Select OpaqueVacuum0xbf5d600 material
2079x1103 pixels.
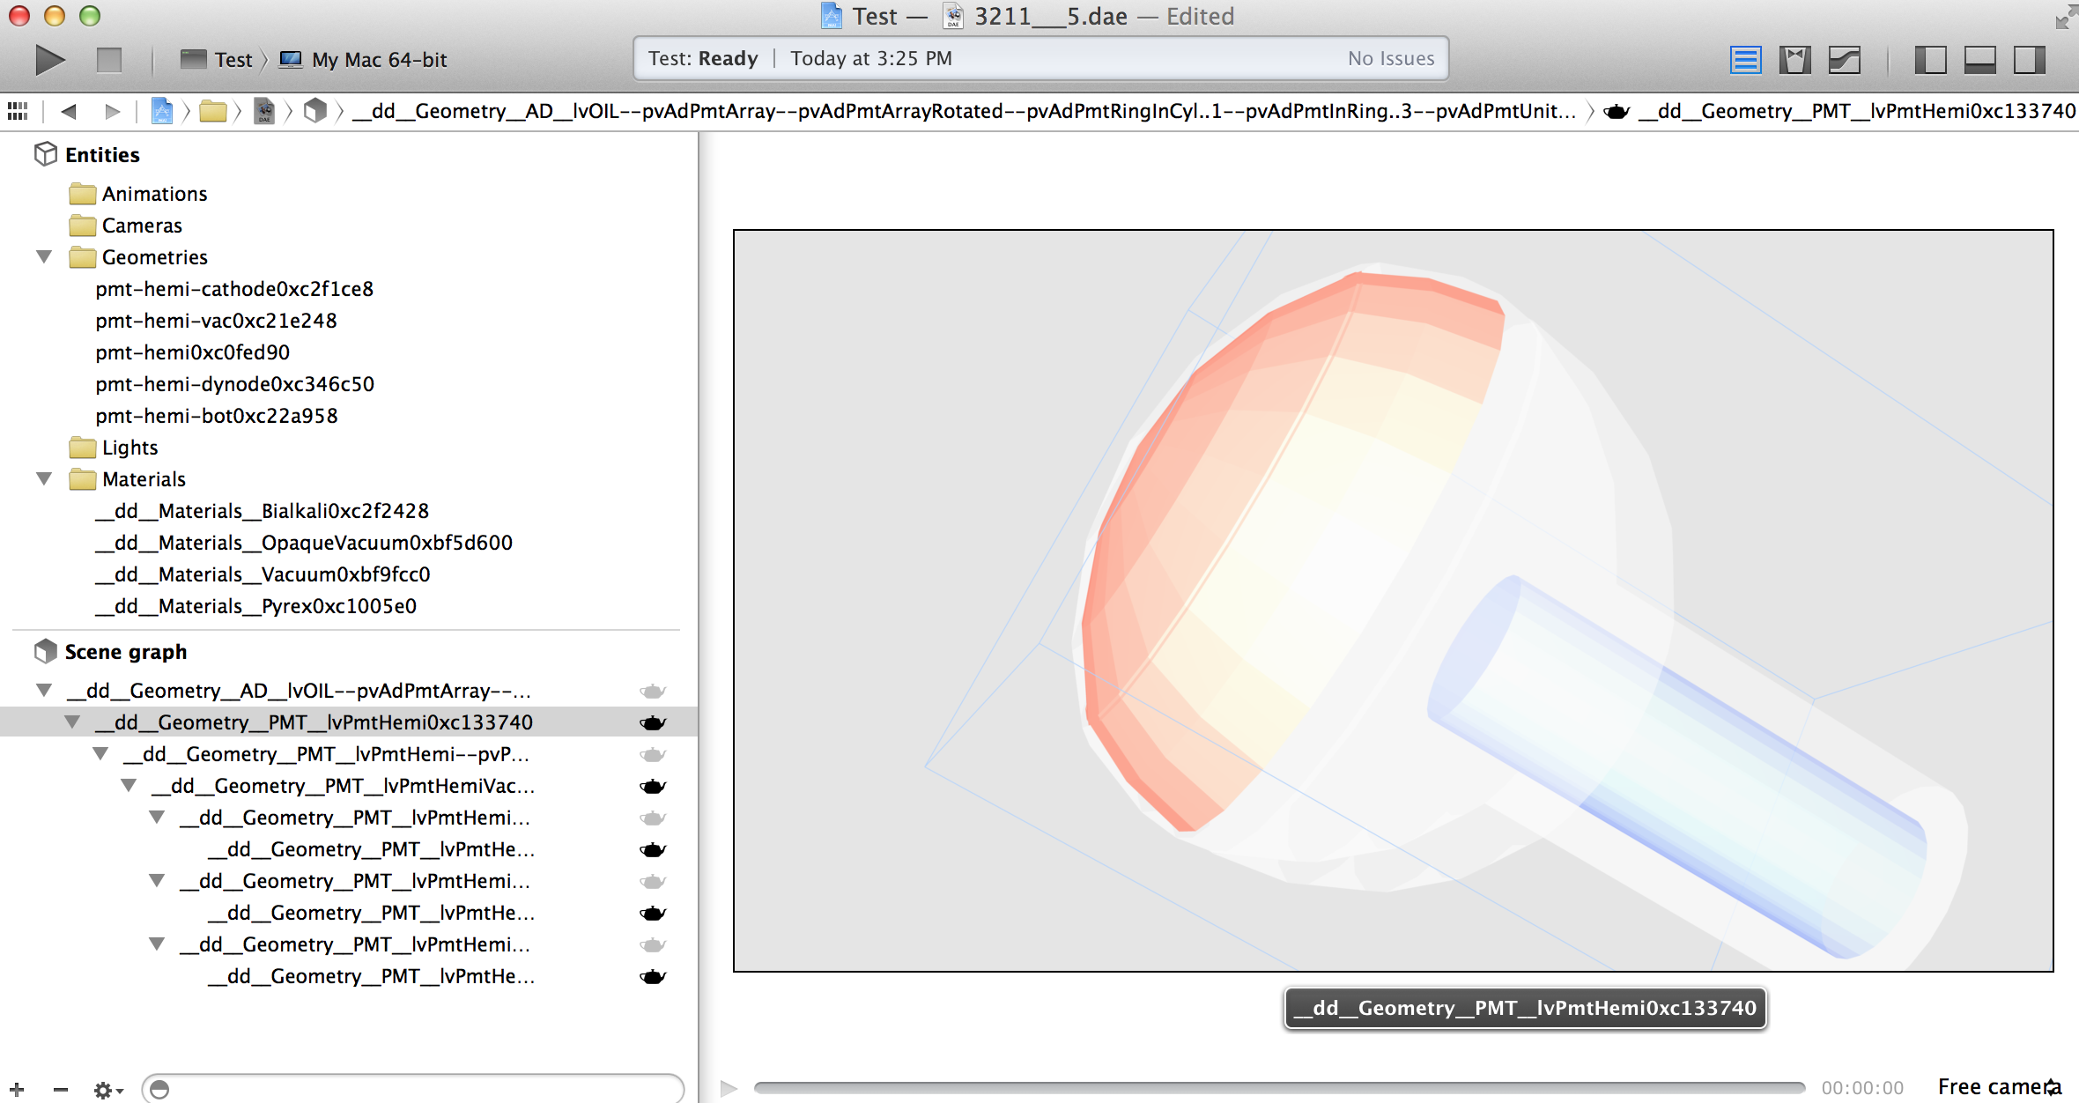pos(304,543)
